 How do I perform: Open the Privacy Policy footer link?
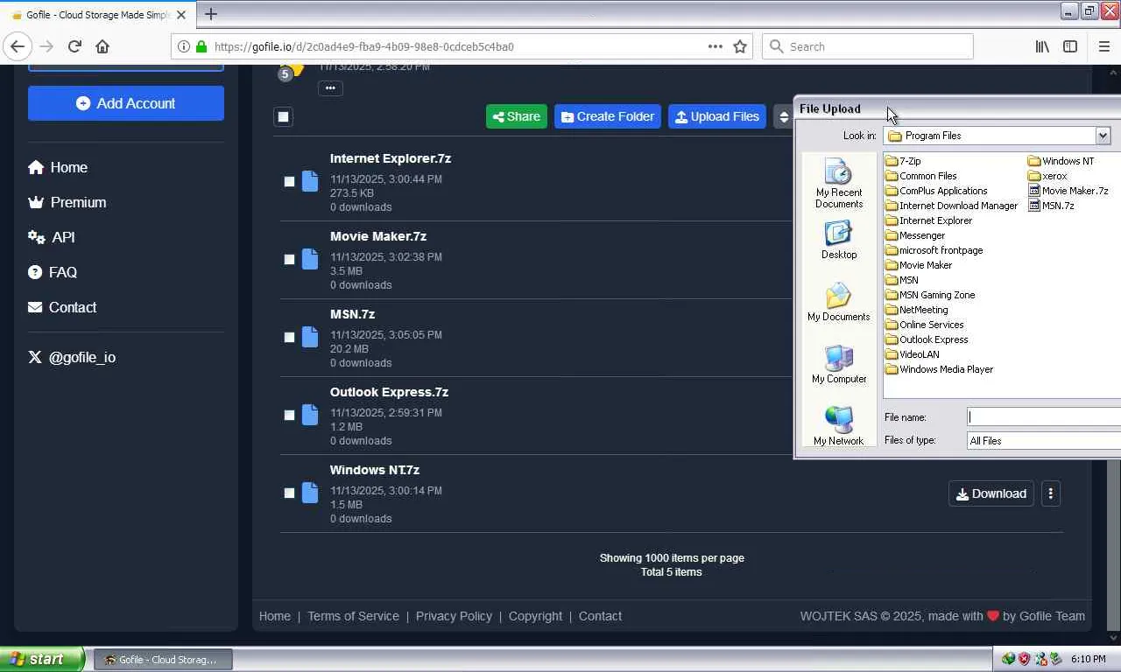454,616
